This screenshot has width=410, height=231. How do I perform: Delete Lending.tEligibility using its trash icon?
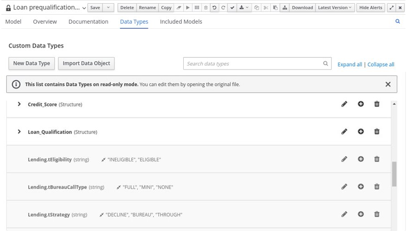pyautogui.click(x=377, y=159)
